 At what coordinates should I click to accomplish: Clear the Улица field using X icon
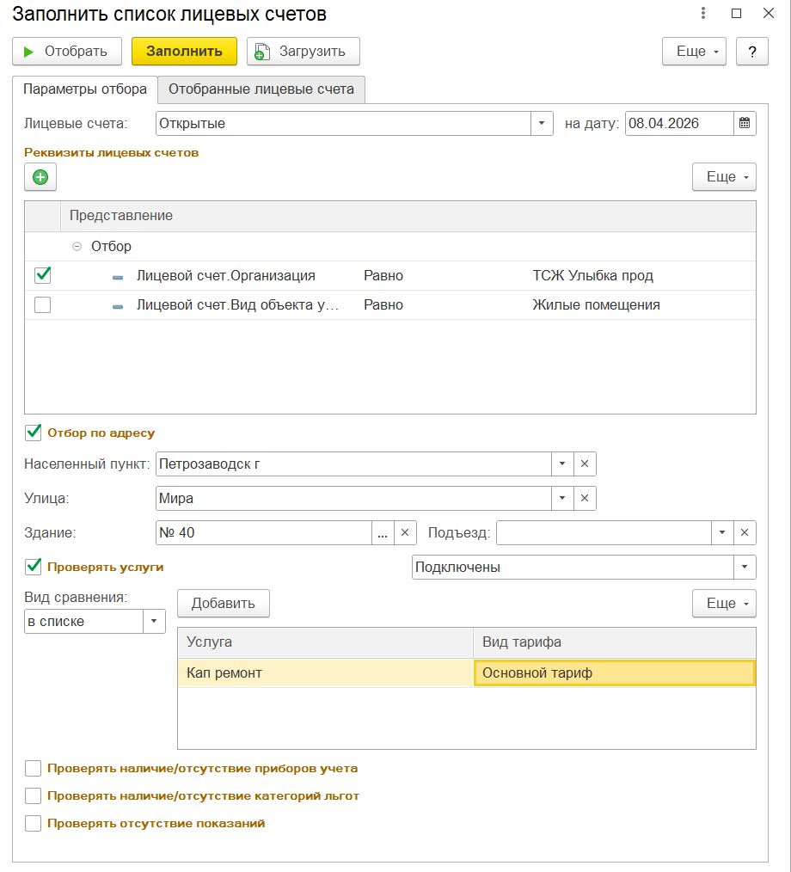click(x=584, y=498)
